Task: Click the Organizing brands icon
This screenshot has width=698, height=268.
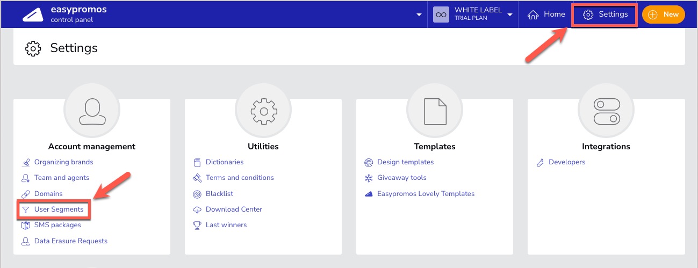Action: point(25,162)
